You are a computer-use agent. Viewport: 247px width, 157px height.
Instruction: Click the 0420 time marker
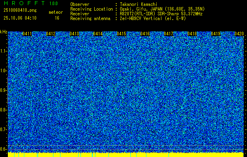pos(239,34)
